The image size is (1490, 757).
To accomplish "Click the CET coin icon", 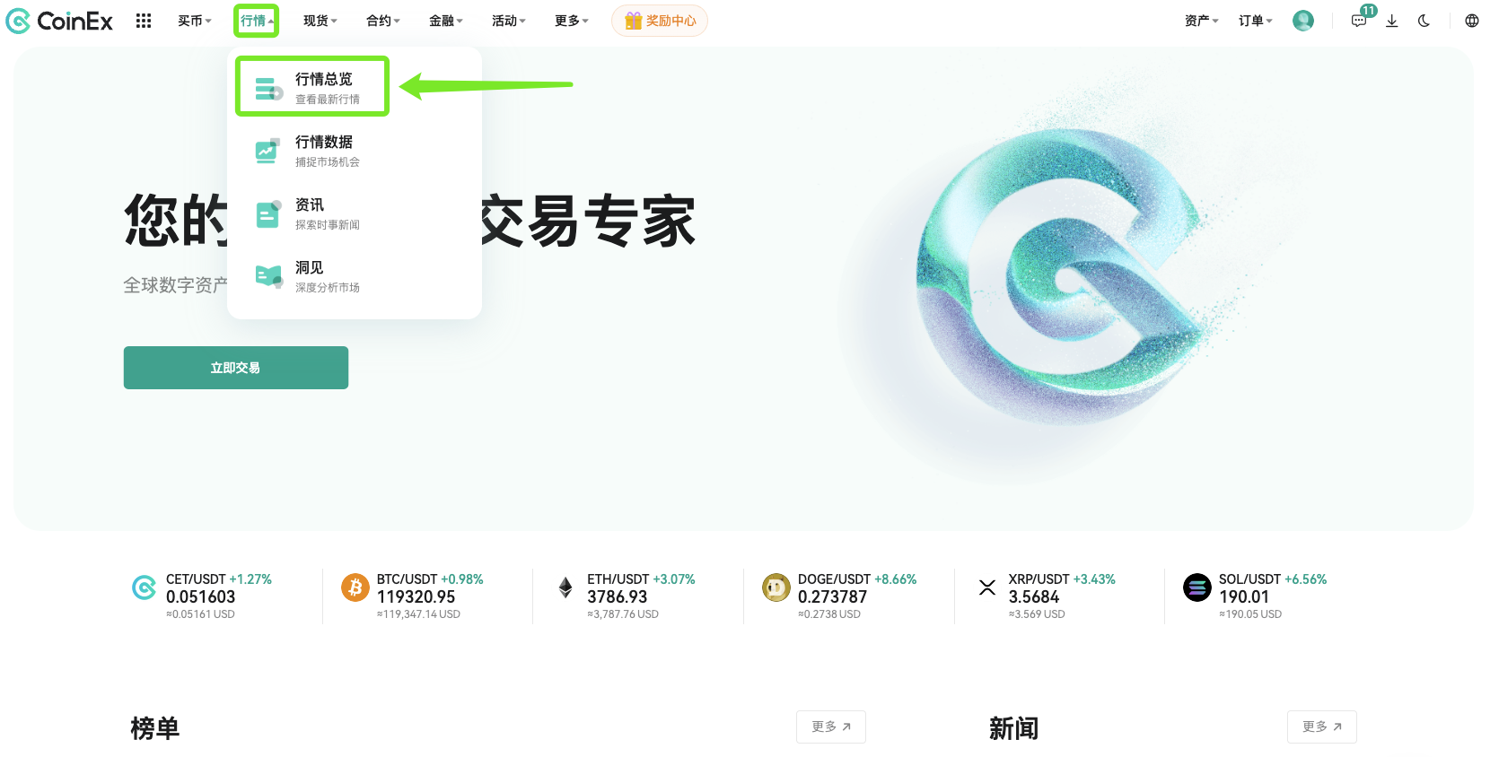I will tap(144, 587).
